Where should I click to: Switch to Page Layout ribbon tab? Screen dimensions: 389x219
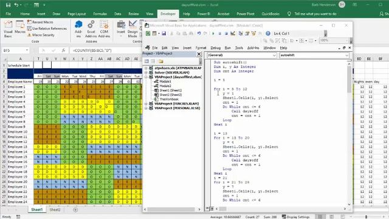pos(77,14)
